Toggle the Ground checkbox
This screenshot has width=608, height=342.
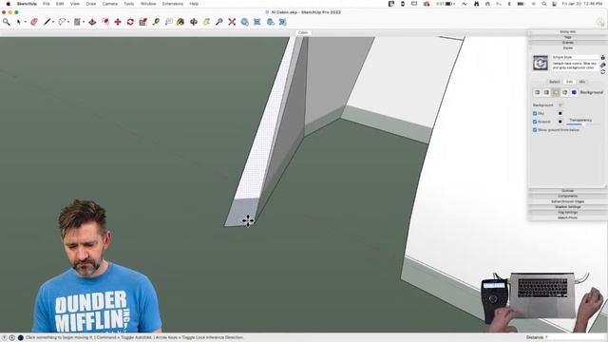pos(535,122)
